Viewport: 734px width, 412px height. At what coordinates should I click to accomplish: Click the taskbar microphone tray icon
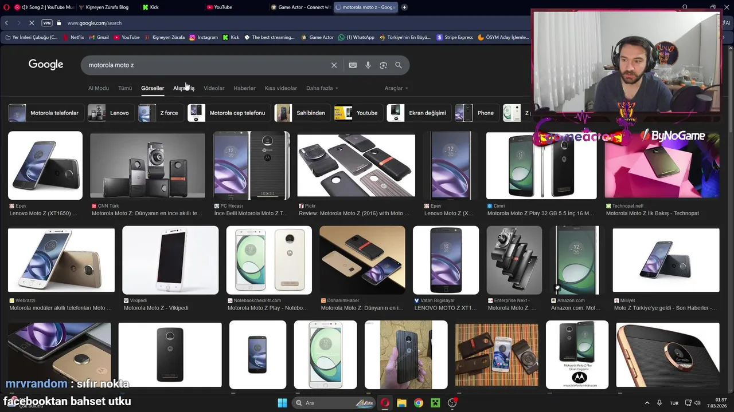(x=659, y=403)
